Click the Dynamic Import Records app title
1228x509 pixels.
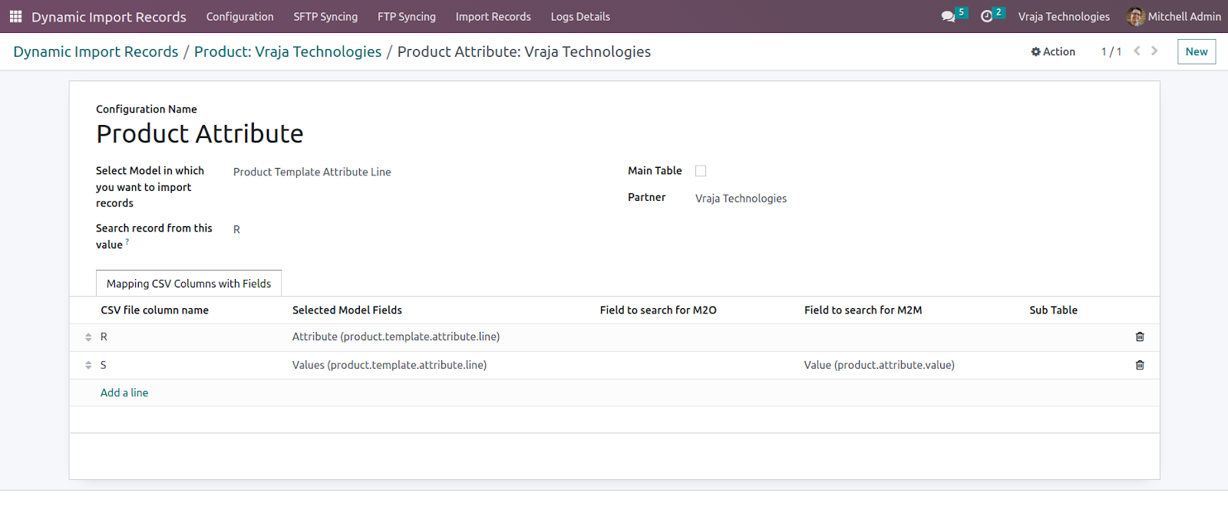[109, 17]
